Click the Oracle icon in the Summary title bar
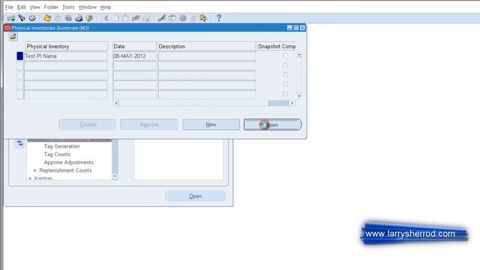The width and height of the screenshot is (480, 270). tap(7, 28)
